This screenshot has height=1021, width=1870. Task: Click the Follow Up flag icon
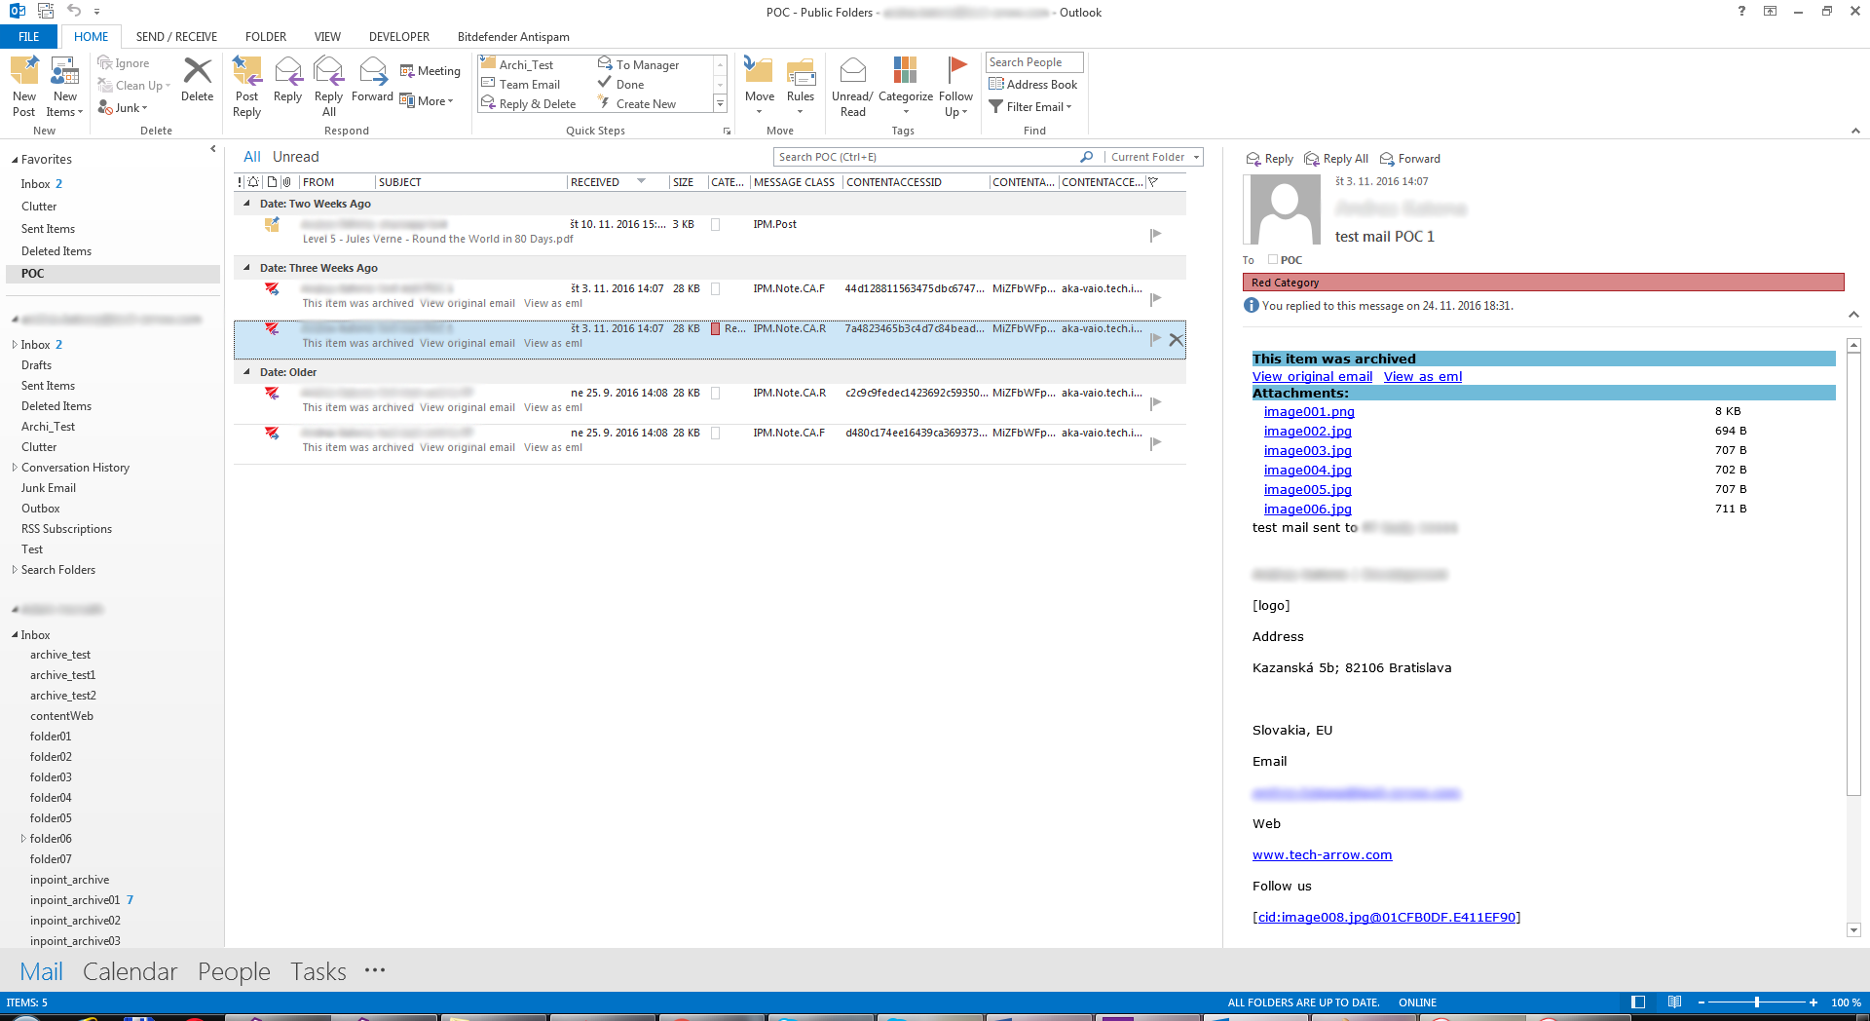pos(956,70)
